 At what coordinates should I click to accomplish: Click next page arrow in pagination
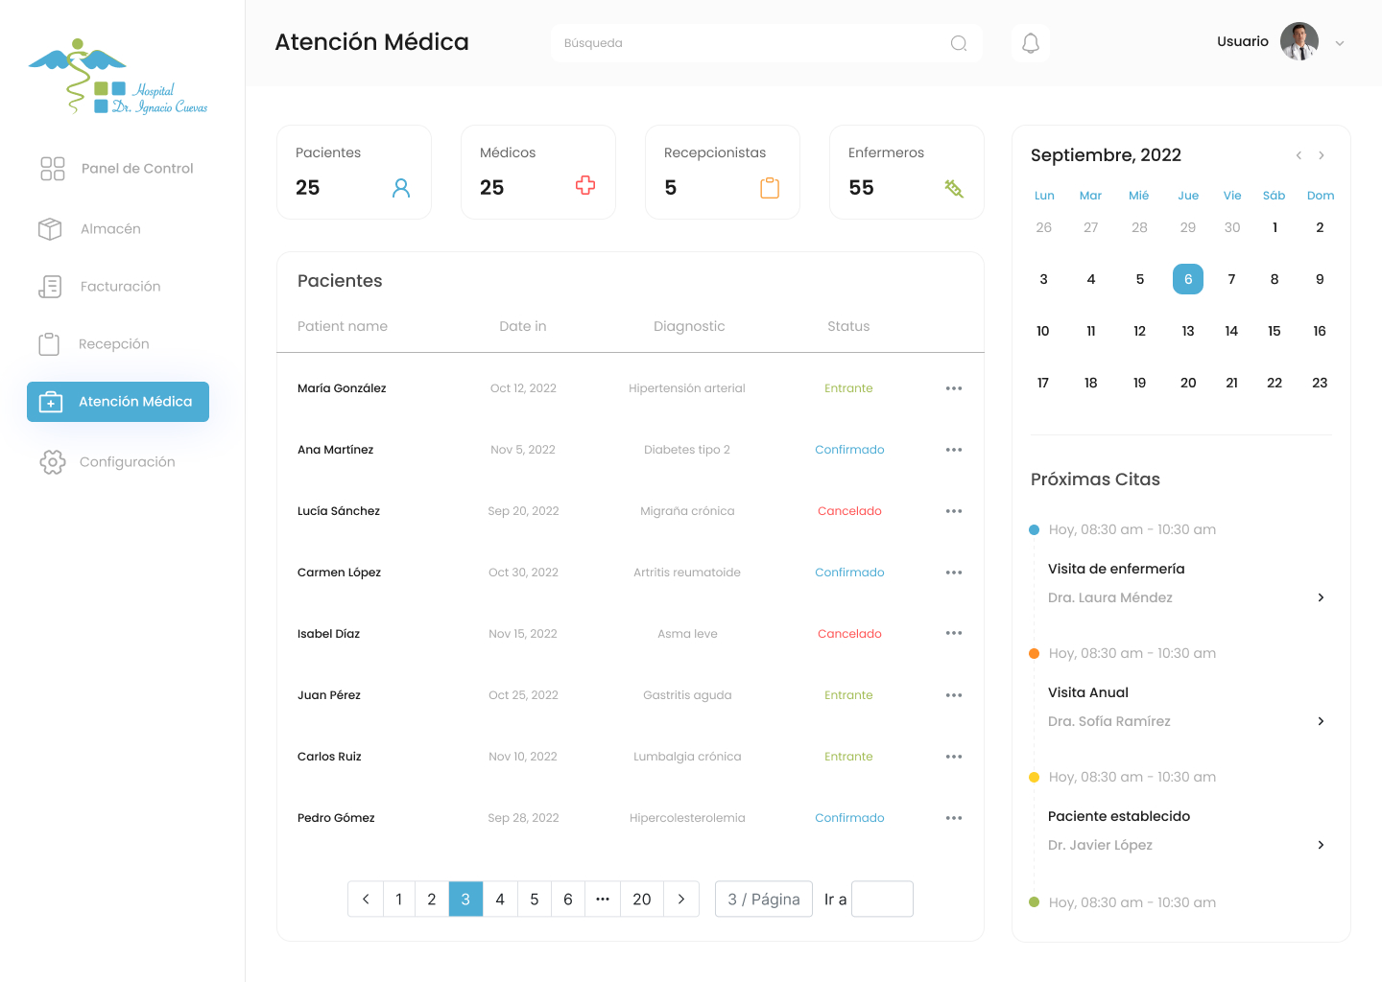click(681, 899)
